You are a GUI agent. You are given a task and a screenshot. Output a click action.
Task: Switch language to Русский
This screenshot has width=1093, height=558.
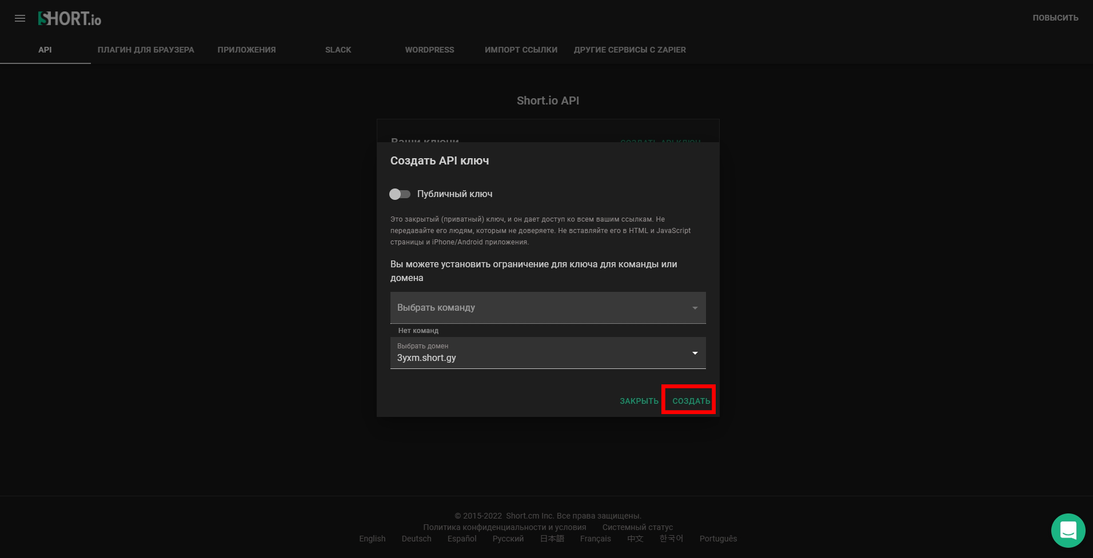click(x=508, y=539)
